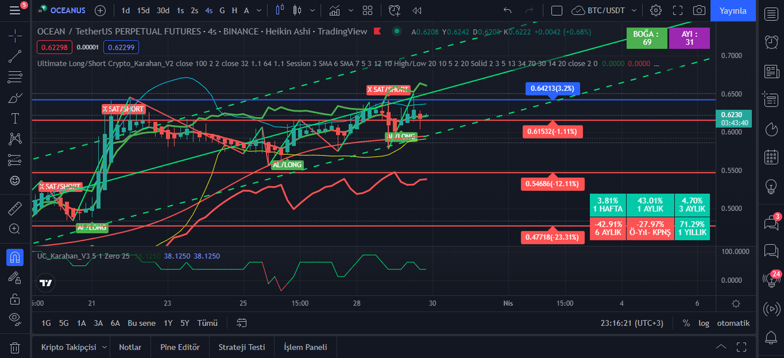Undo the last chart action
The height and width of the screenshot is (358, 784).
pos(508,10)
